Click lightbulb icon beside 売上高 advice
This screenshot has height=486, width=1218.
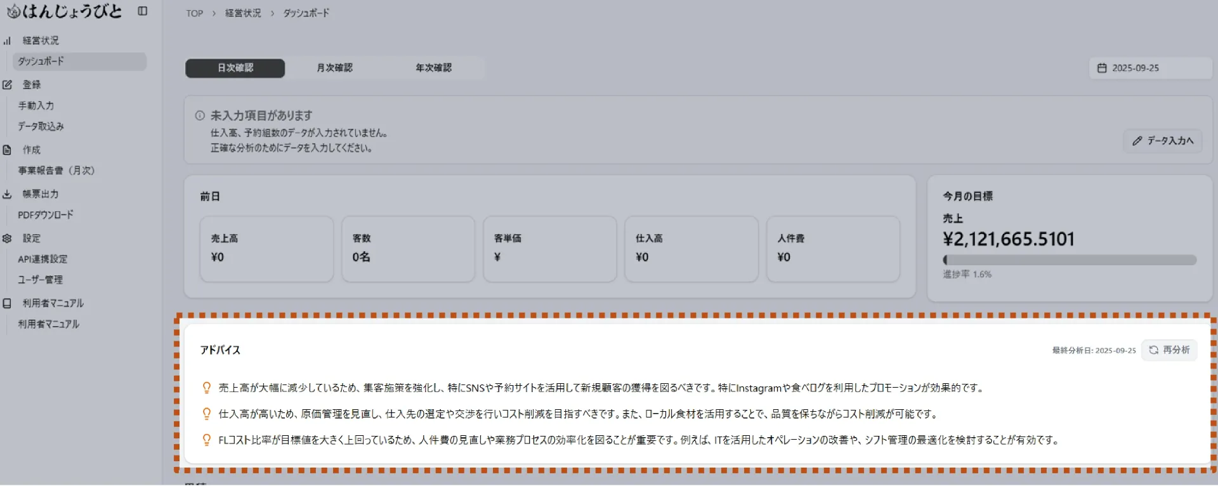[x=206, y=388]
